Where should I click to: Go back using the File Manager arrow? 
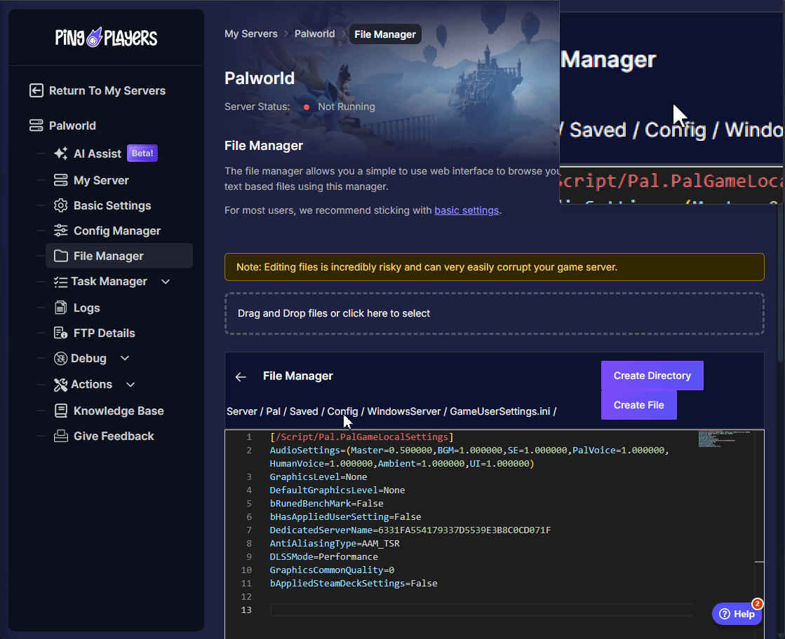tap(241, 377)
